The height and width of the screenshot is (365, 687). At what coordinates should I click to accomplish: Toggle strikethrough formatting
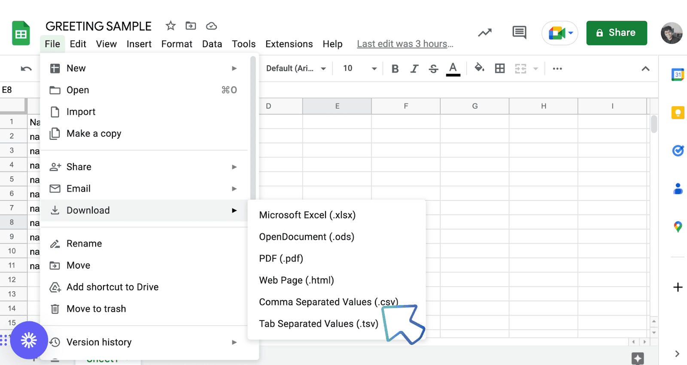(x=433, y=69)
